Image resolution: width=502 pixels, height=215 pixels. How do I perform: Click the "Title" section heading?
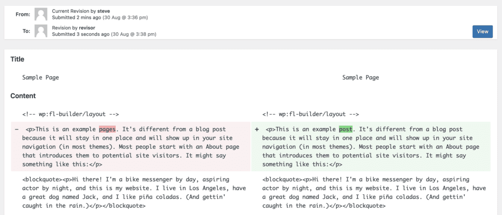[17, 59]
